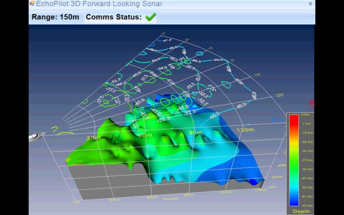Viewport: 344px width, 215px height.
Task: Click the green Comms Status checkmark icon
Action: tap(150, 17)
